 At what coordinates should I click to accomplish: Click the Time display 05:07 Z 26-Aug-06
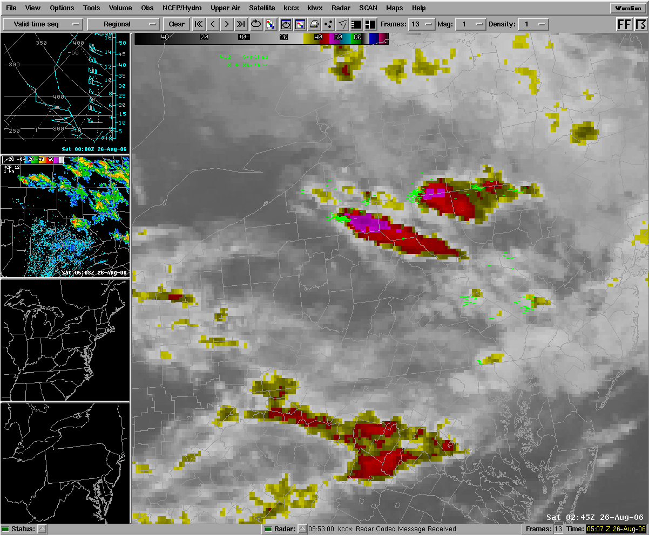tap(616, 529)
